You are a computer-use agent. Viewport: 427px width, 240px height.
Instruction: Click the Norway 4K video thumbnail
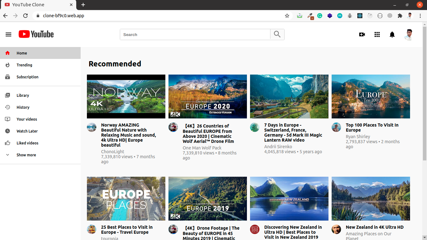click(x=126, y=97)
